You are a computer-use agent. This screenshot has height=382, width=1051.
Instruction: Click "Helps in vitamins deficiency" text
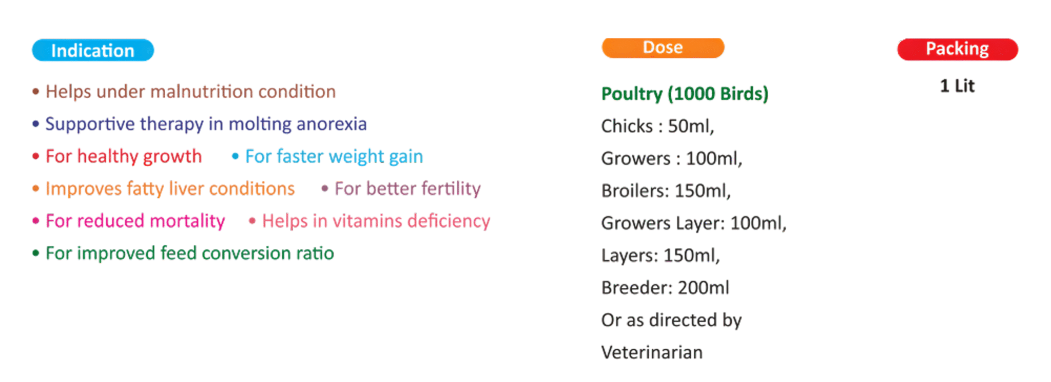376,221
